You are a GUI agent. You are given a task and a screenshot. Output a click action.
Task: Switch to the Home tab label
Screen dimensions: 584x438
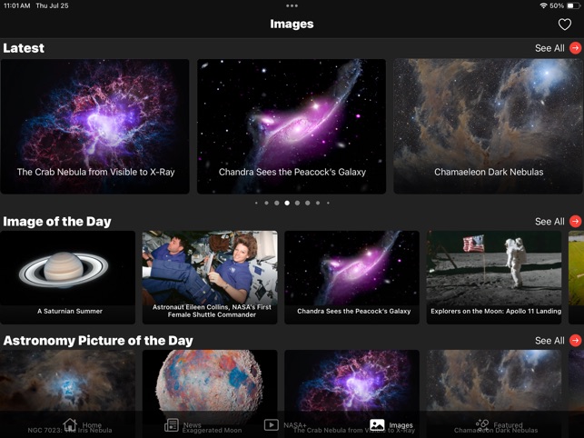pos(92,425)
